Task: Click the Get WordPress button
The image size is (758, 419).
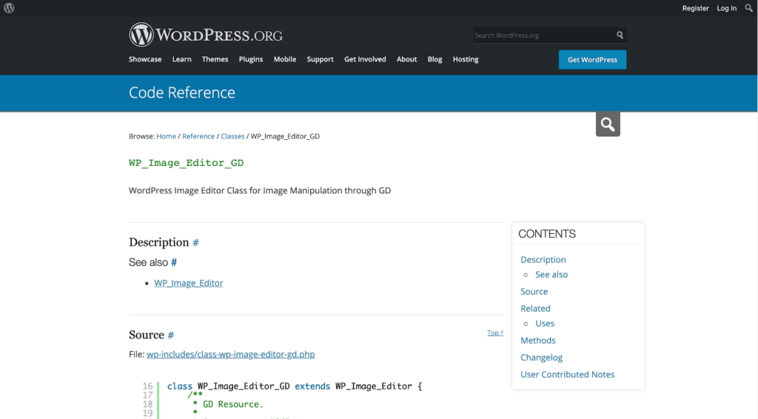Action: click(x=592, y=60)
